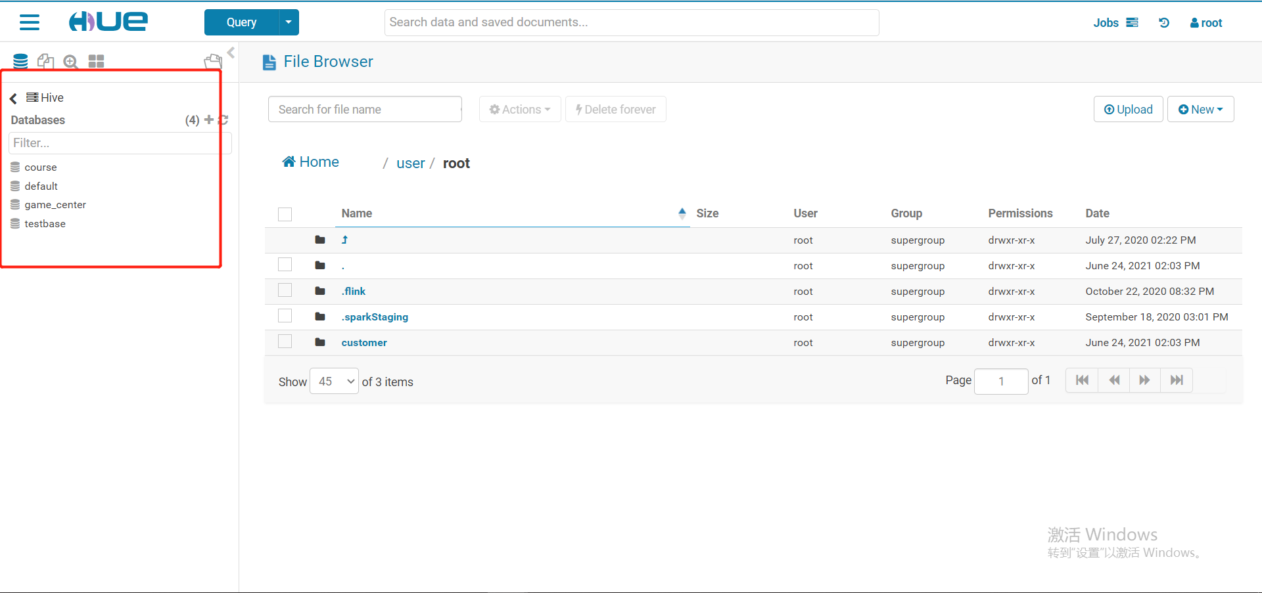Click the Group column header

click(x=906, y=213)
